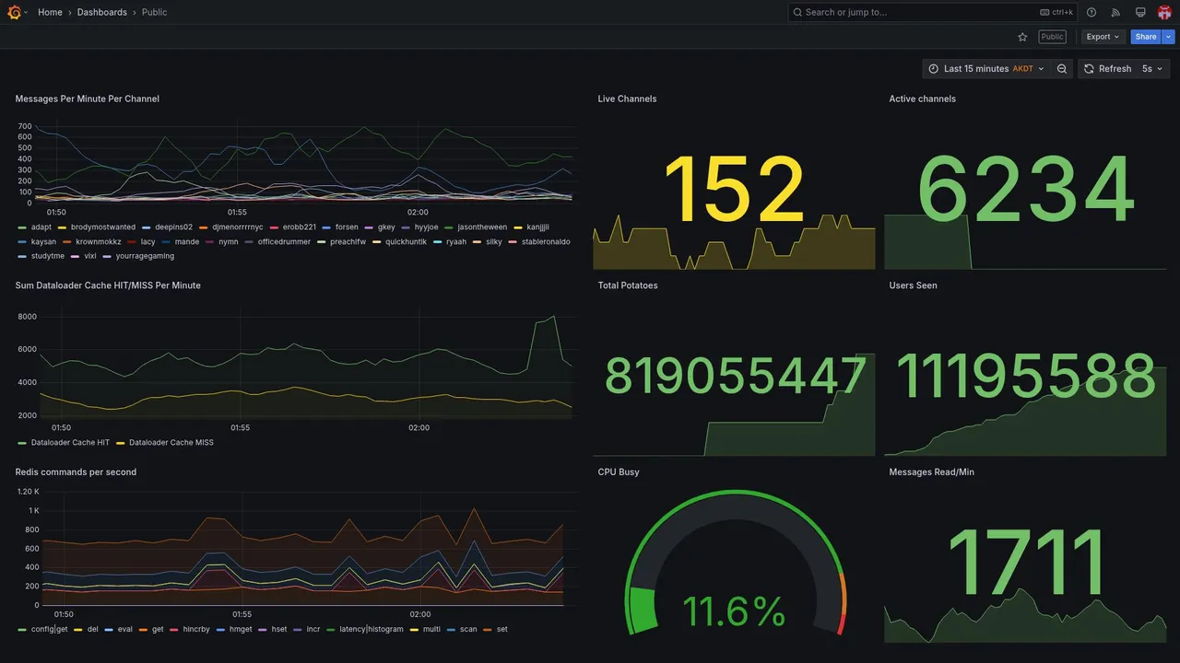Click the Search or jump to field
The height and width of the screenshot is (663, 1180).
click(x=933, y=12)
